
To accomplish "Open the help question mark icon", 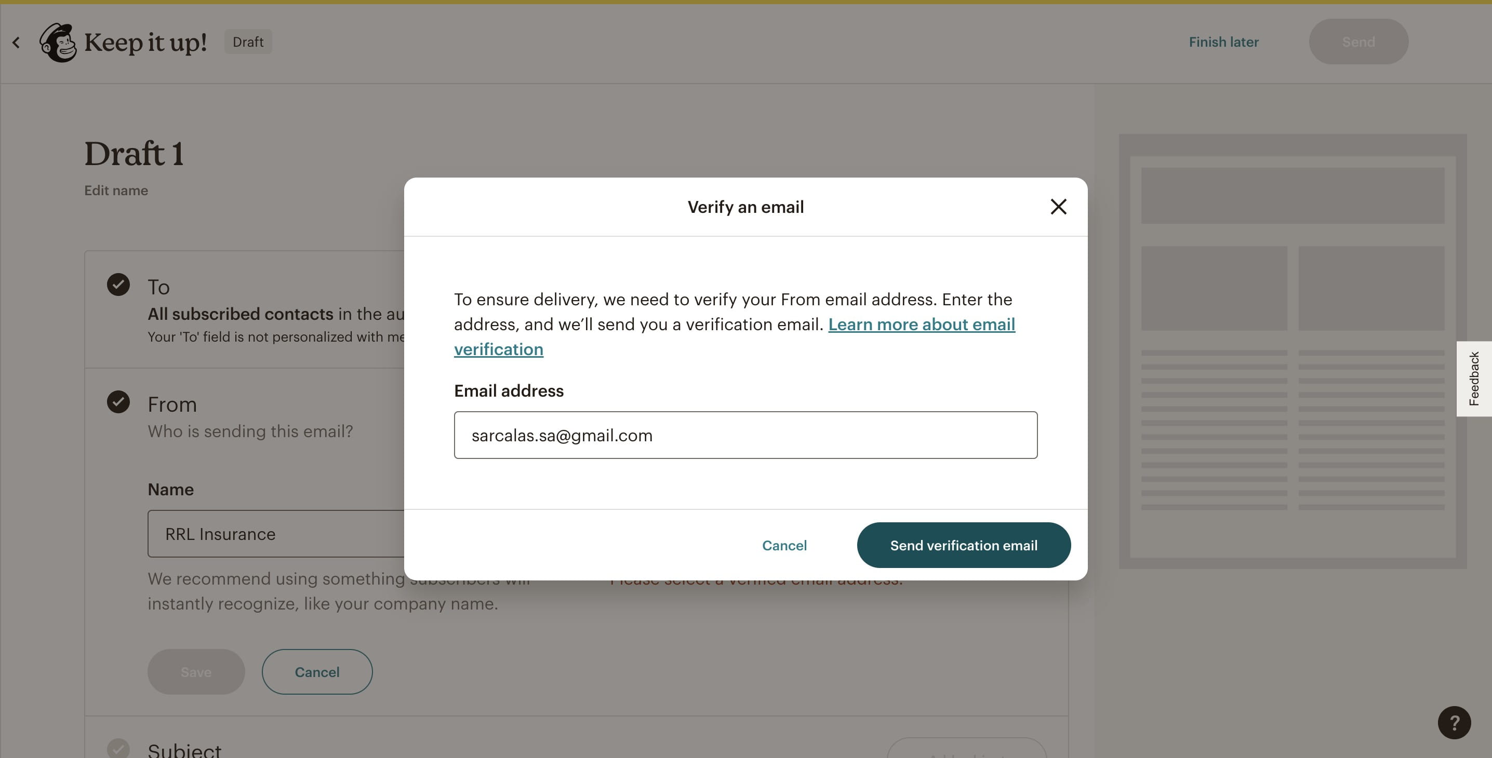I will click(1454, 722).
